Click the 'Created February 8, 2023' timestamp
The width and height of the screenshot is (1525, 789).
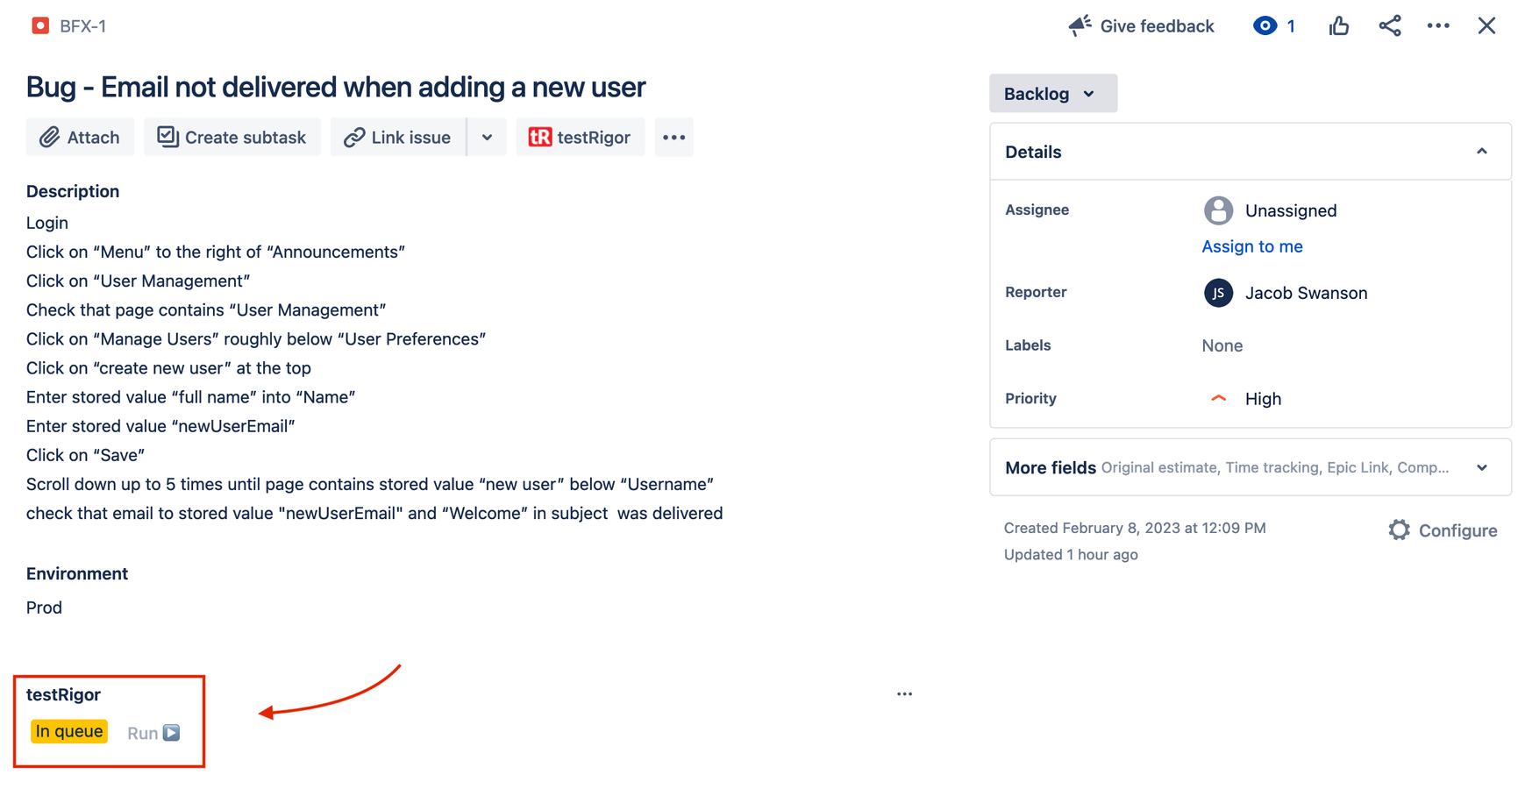click(1135, 528)
